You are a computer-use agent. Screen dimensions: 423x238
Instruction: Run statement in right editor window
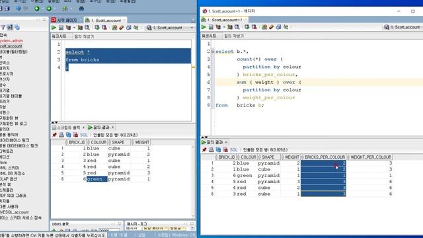(x=204, y=27)
